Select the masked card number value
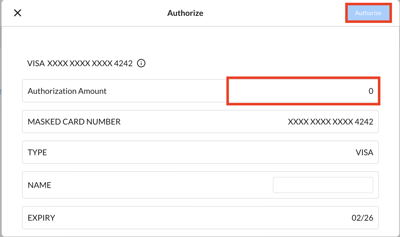The height and width of the screenshot is (237, 400). tap(330, 122)
